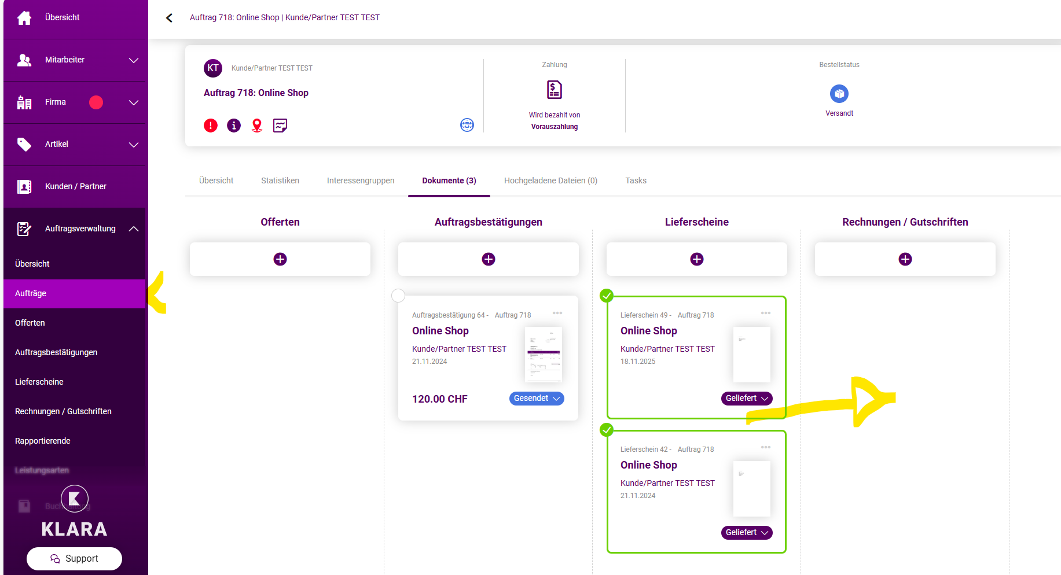Add new Offerte with plus icon
Screen dimensions: 1061x575
pyautogui.click(x=280, y=259)
